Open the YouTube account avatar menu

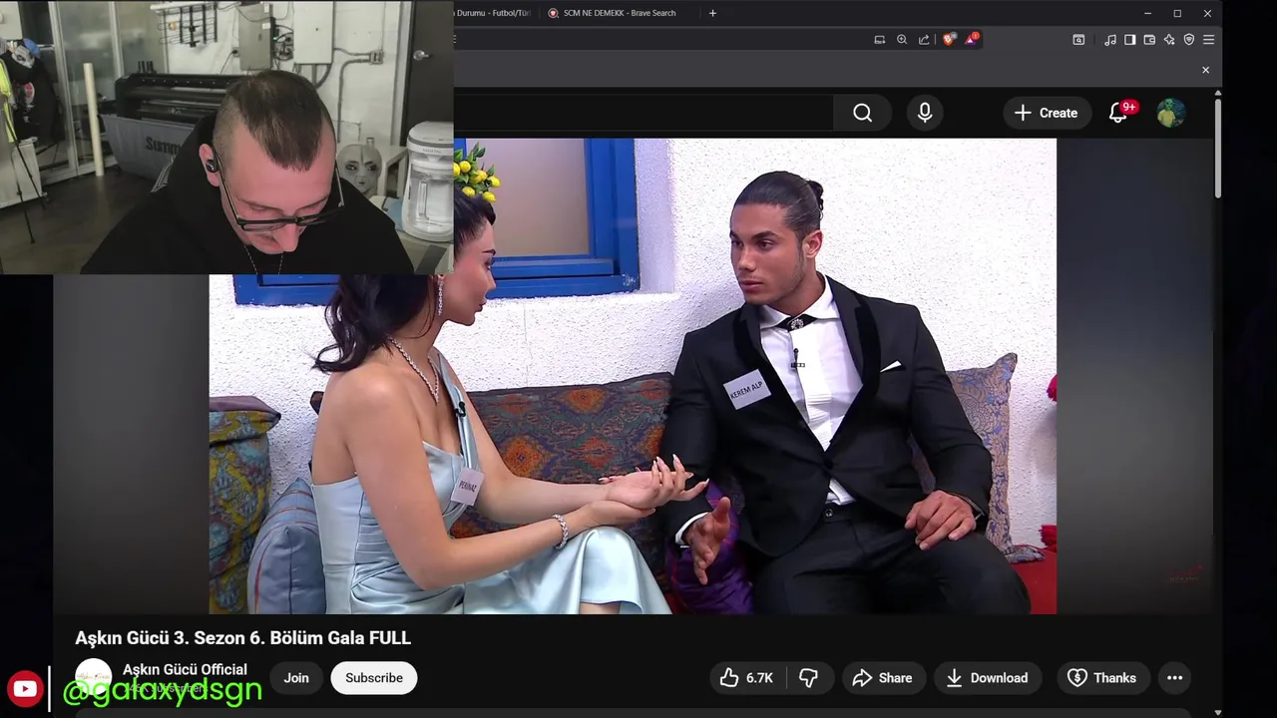point(1170,113)
